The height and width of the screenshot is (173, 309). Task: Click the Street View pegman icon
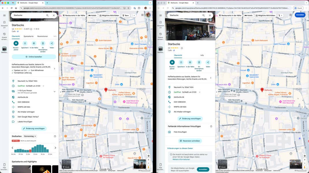(148, 167)
